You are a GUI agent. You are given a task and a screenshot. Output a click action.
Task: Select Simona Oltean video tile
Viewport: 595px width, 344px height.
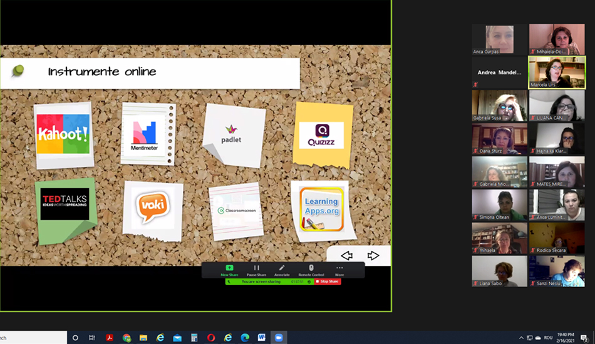point(499,205)
